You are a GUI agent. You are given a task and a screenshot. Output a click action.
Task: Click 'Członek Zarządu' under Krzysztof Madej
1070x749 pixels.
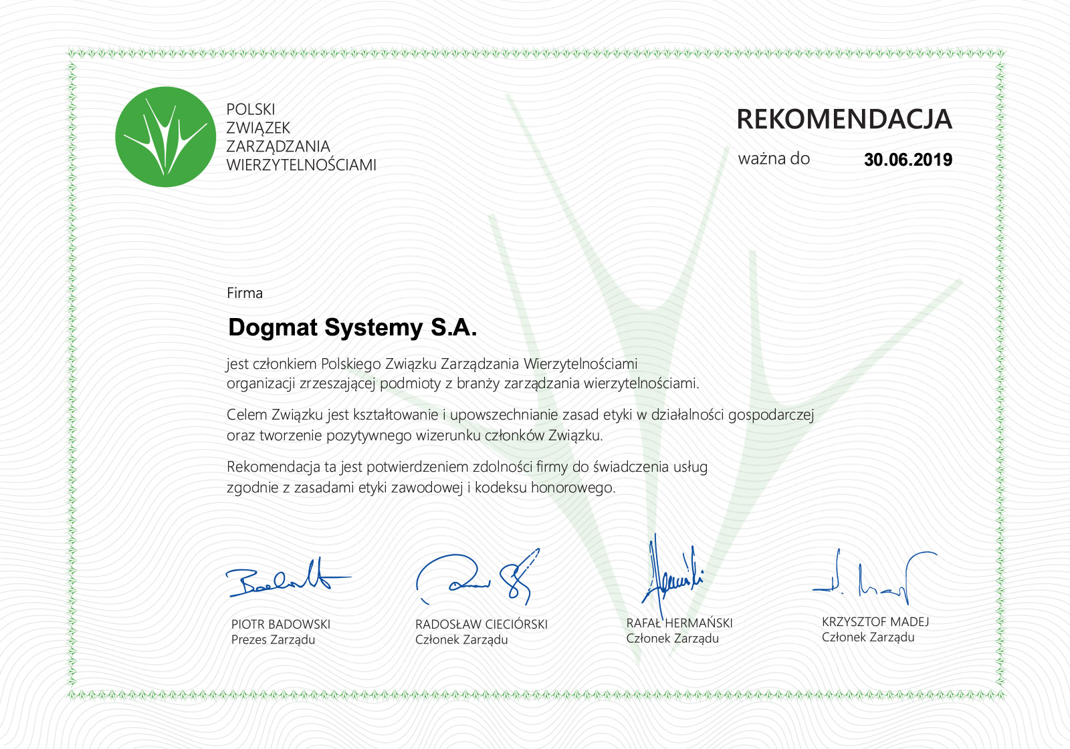click(x=868, y=637)
